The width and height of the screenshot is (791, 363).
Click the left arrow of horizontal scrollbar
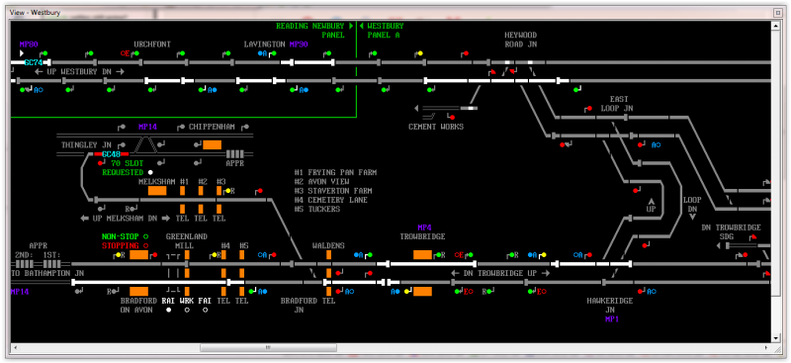[x=15, y=347]
